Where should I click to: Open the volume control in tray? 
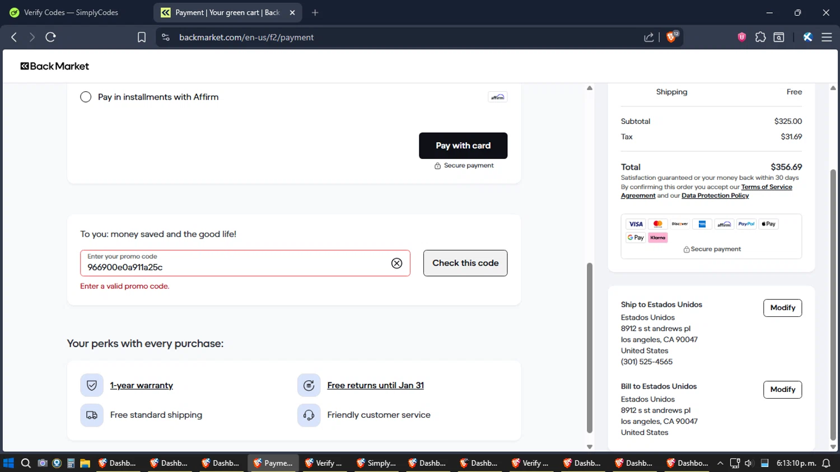point(749,463)
